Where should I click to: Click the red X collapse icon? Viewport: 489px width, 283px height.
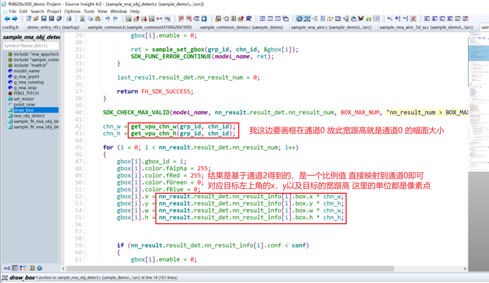[413, 19]
